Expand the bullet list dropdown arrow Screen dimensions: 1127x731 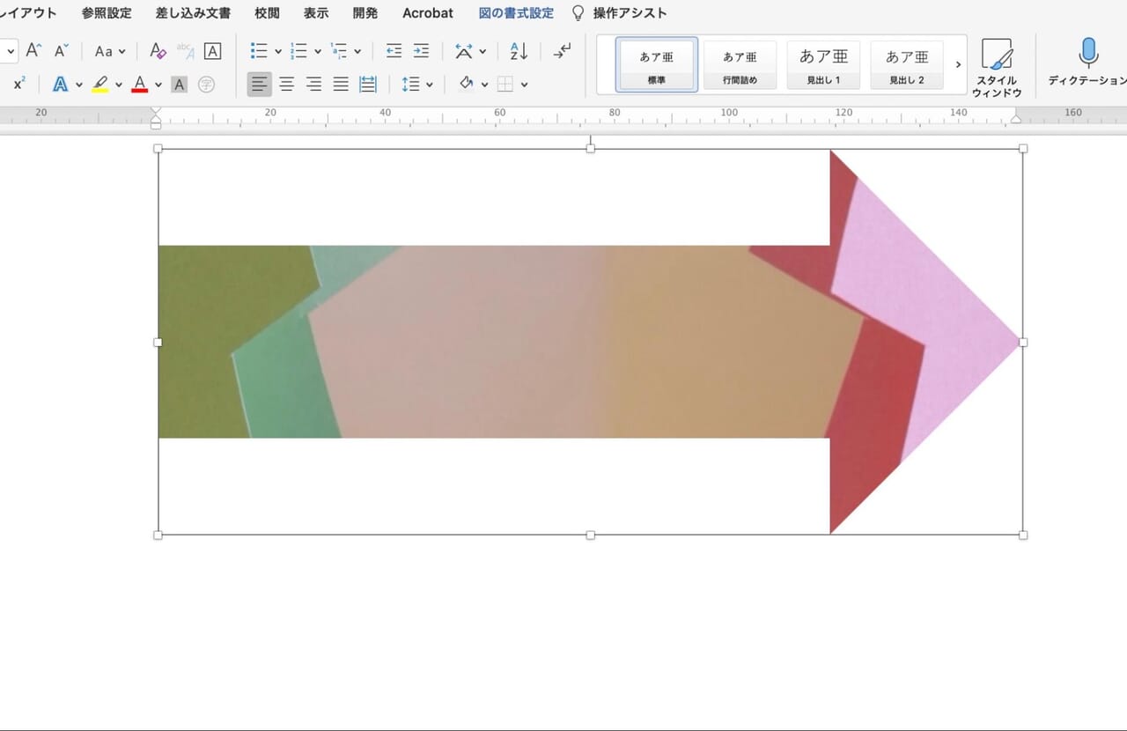point(278,52)
